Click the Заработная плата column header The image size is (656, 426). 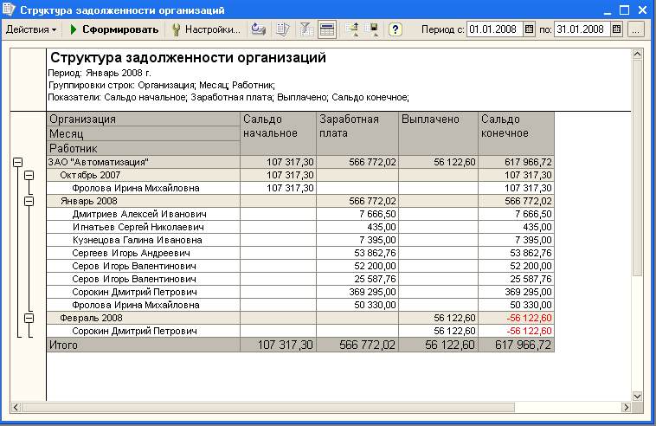pyautogui.click(x=357, y=133)
